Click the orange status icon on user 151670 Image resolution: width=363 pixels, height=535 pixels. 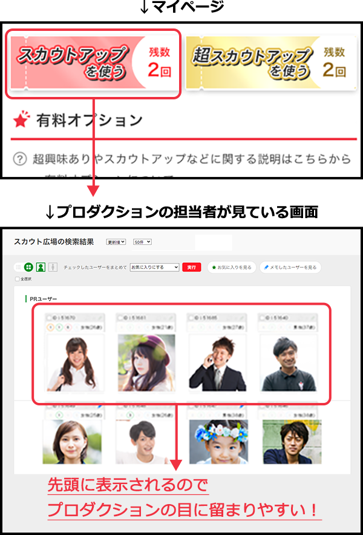(x=50, y=328)
